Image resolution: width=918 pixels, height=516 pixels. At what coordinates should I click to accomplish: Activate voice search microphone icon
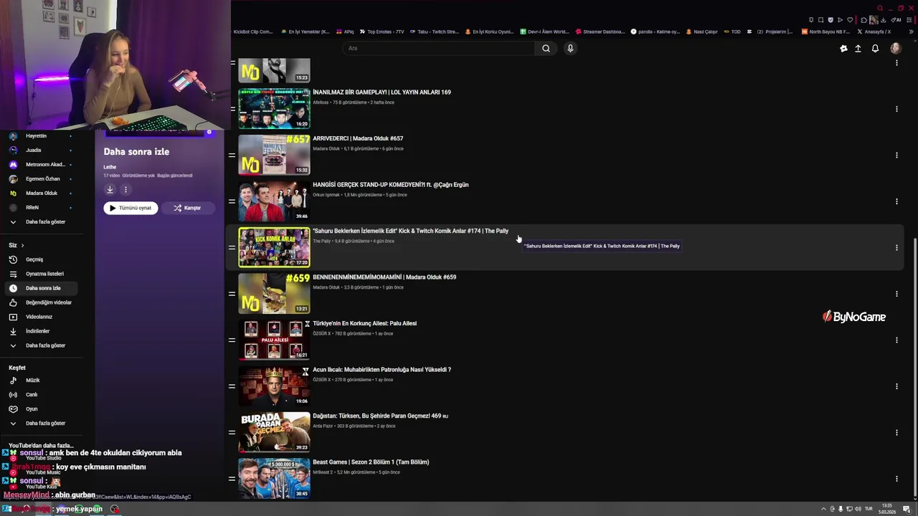[570, 48]
